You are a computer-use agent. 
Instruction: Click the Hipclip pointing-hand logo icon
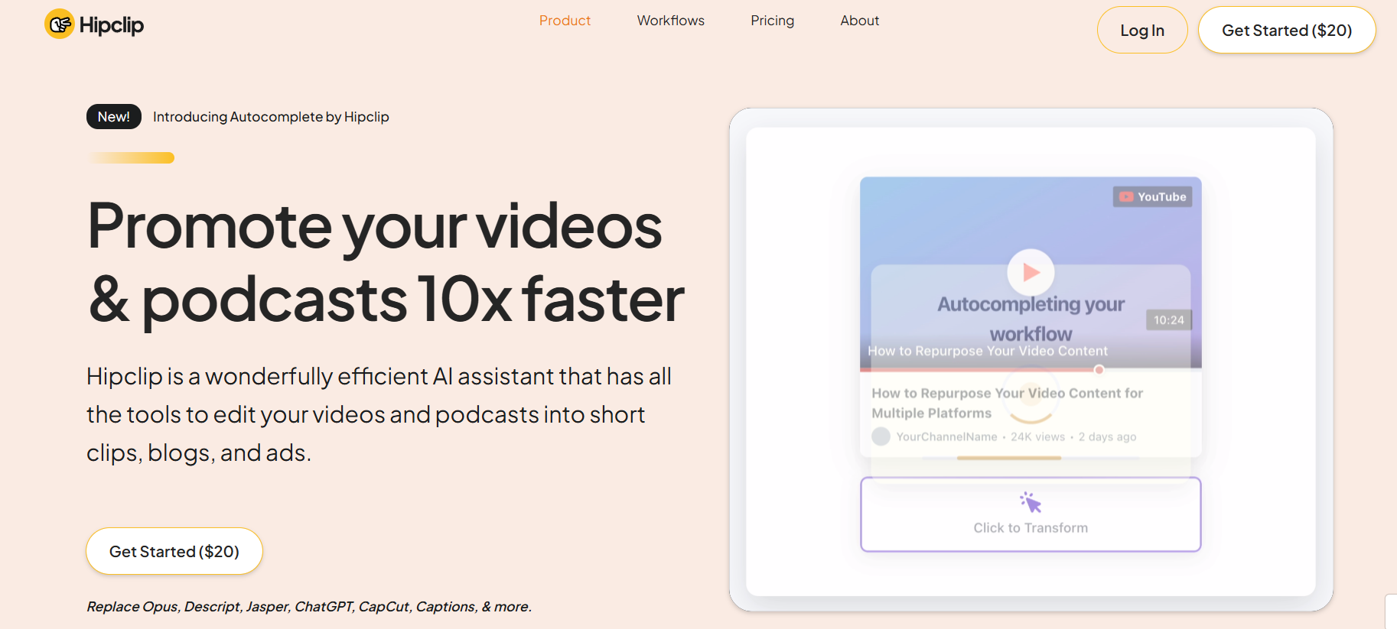coord(59,24)
